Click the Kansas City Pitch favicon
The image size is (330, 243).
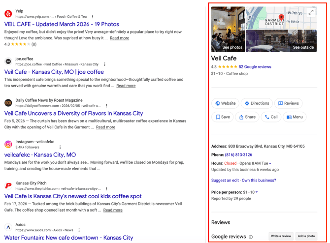pos(8,185)
